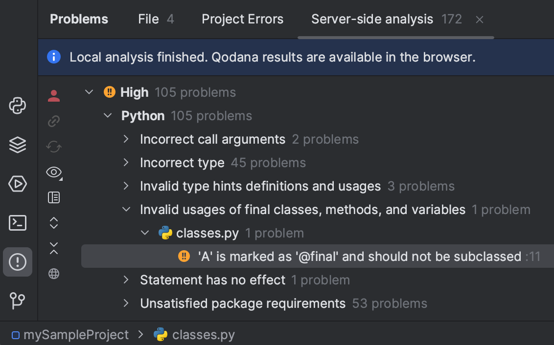Screen dimensions: 554x345
Task: Collapse all nodes with the chevron button
Action: [54, 248]
